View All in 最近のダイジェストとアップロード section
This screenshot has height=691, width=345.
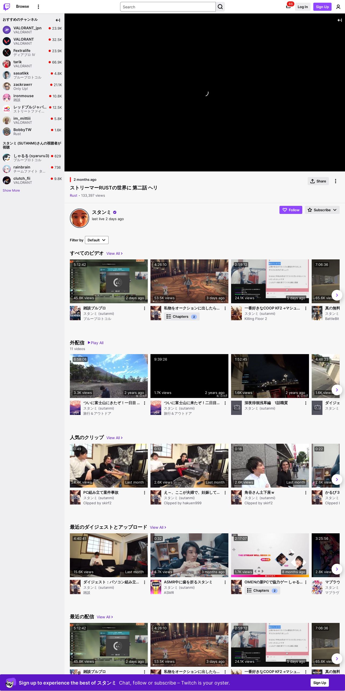[x=158, y=527]
